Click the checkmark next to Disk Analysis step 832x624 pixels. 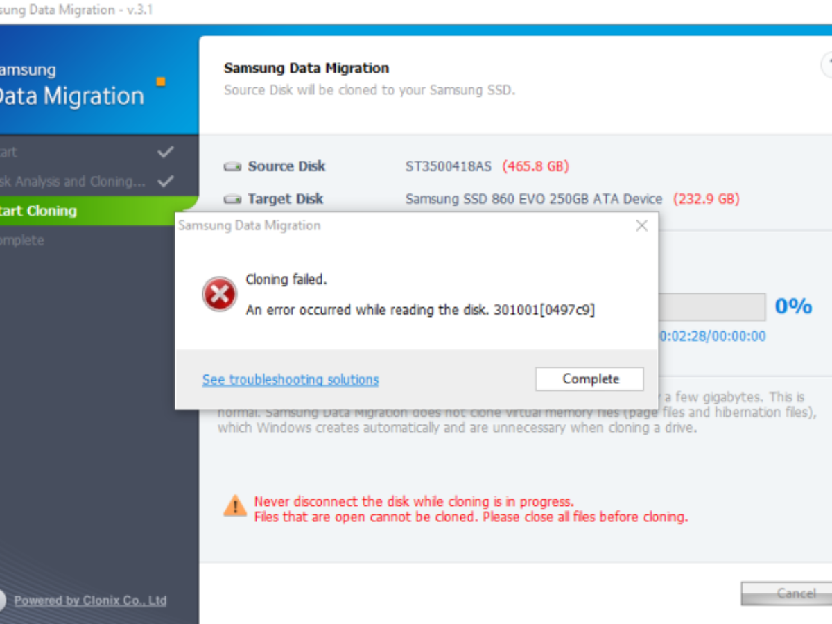(x=166, y=182)
